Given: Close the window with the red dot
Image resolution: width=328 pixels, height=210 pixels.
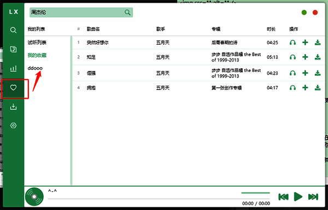Looking at the screenshot, I should click(x=315, y=13).
